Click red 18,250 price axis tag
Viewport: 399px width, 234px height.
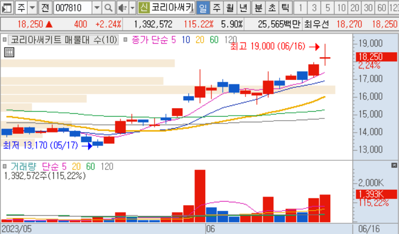pyautogui.click(x=376, y=57)
